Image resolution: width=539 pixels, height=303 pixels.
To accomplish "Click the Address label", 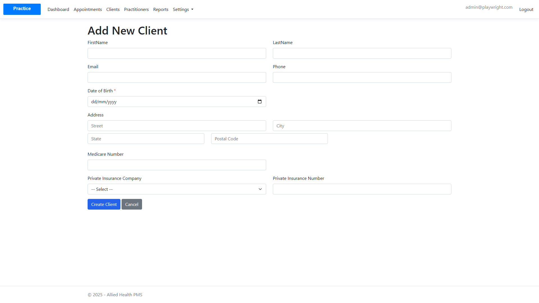I will [95, 115].
